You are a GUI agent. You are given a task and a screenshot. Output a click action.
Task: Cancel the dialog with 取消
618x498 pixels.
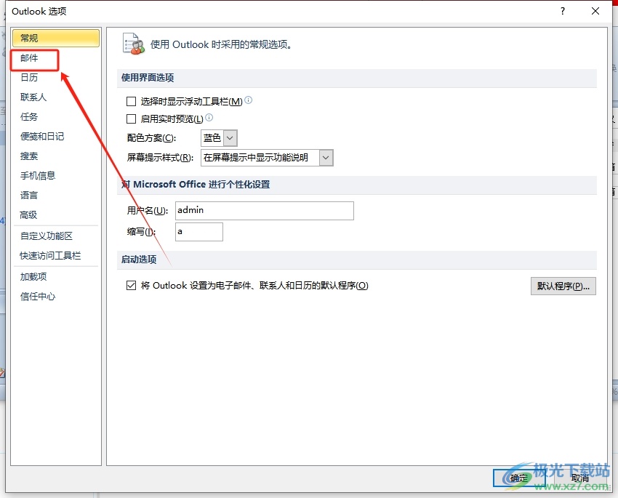[x=580, y=478]
